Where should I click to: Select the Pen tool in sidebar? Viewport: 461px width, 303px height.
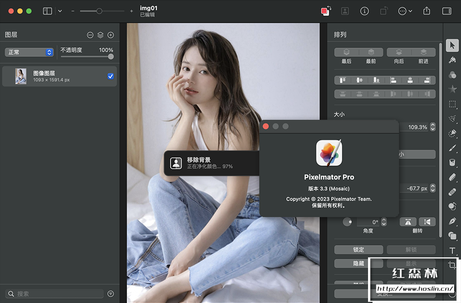coord(452,221)
